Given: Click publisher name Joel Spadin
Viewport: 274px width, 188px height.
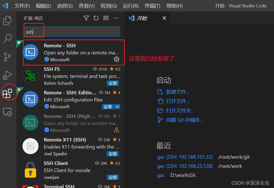Looking at the screenshot, I should (x=55, y=154).
